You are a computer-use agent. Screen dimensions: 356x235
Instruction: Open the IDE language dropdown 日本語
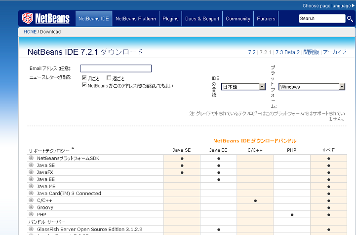pyautogui.click(x=243, y=87)
